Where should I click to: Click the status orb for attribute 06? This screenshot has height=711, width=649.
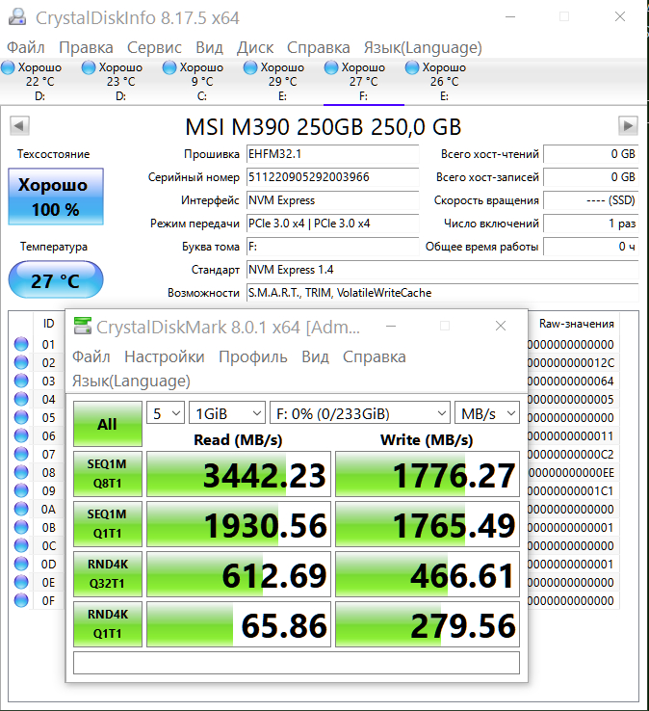coord(21,435)
